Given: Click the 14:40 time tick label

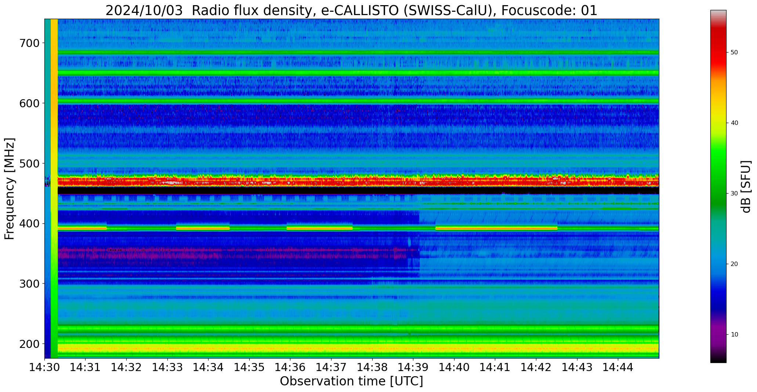Looking at the screenshot, I should 454,367.
